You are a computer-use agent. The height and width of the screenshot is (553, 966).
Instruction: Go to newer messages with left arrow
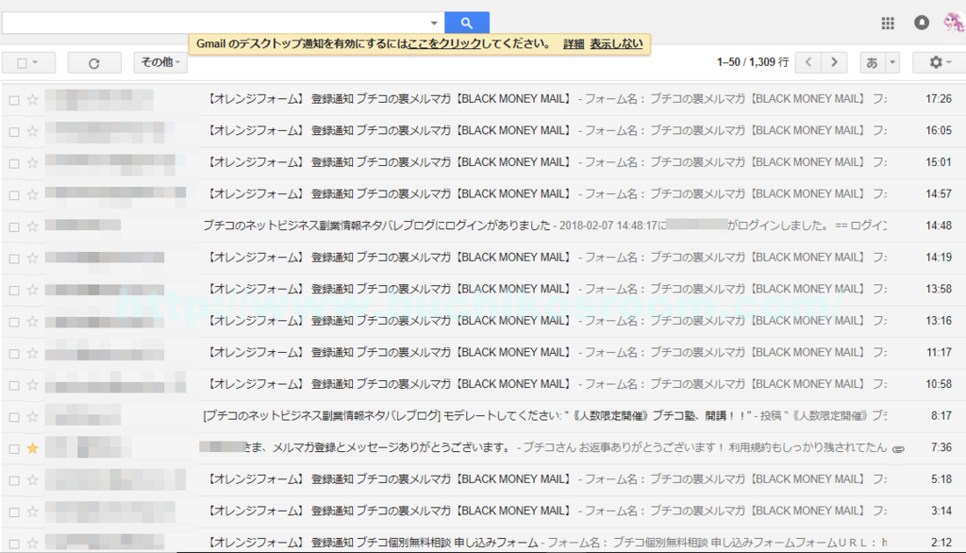(x=808, y=62)
